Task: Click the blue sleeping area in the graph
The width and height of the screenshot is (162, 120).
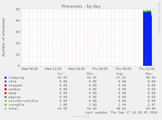Action: click(147, 39)
